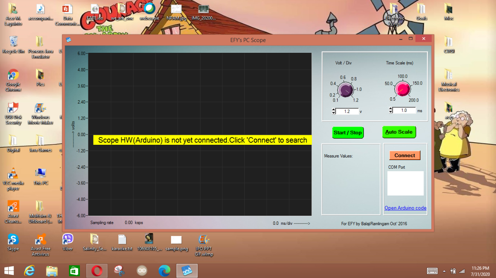496x278 pixels.
Task: Open the Arduino code link
Action: click(405, 208)
